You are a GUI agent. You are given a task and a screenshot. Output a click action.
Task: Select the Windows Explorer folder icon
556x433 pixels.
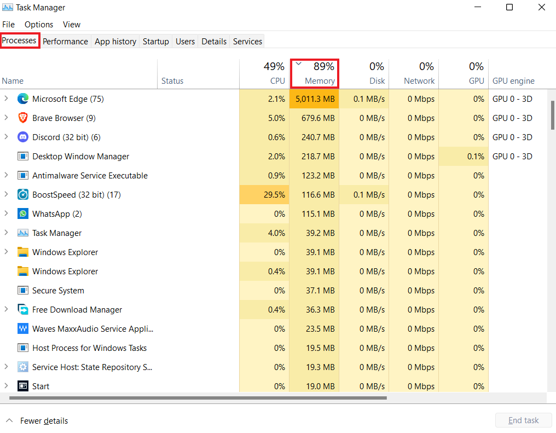(x=22, y=252)
